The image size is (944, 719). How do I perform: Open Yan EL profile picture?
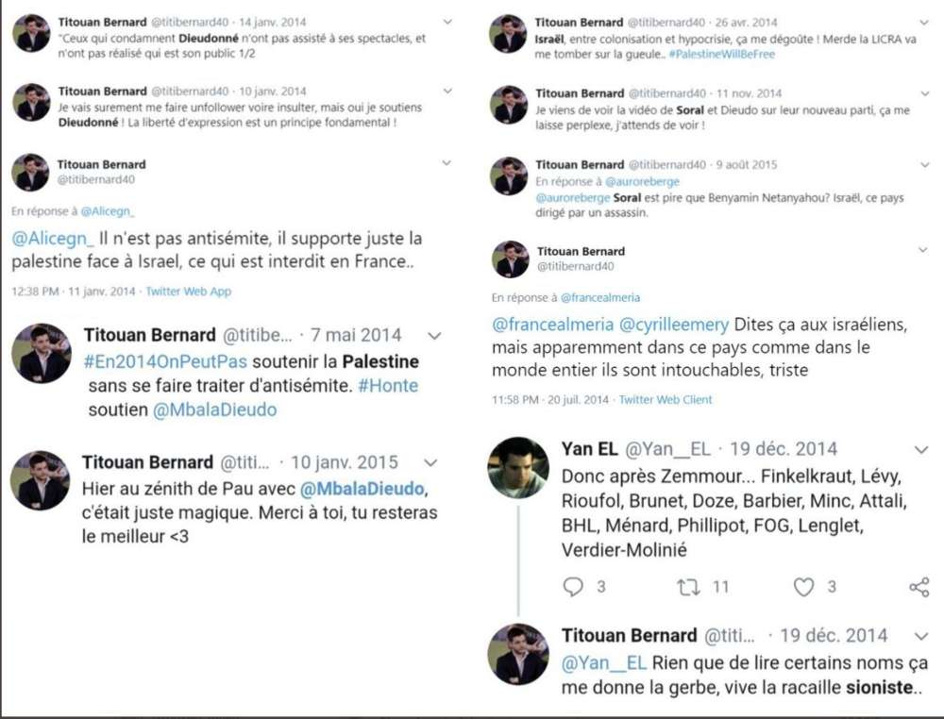[517, 467]
